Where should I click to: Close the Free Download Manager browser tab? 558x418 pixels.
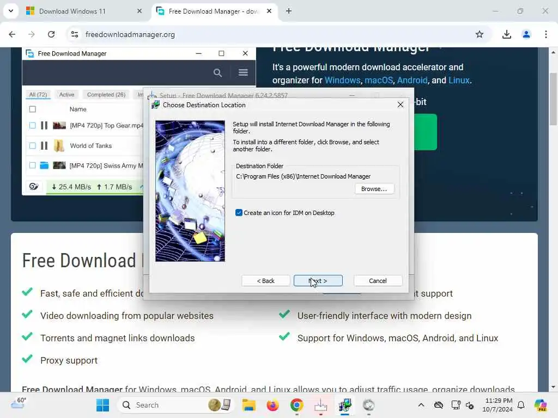pos(269,11)
